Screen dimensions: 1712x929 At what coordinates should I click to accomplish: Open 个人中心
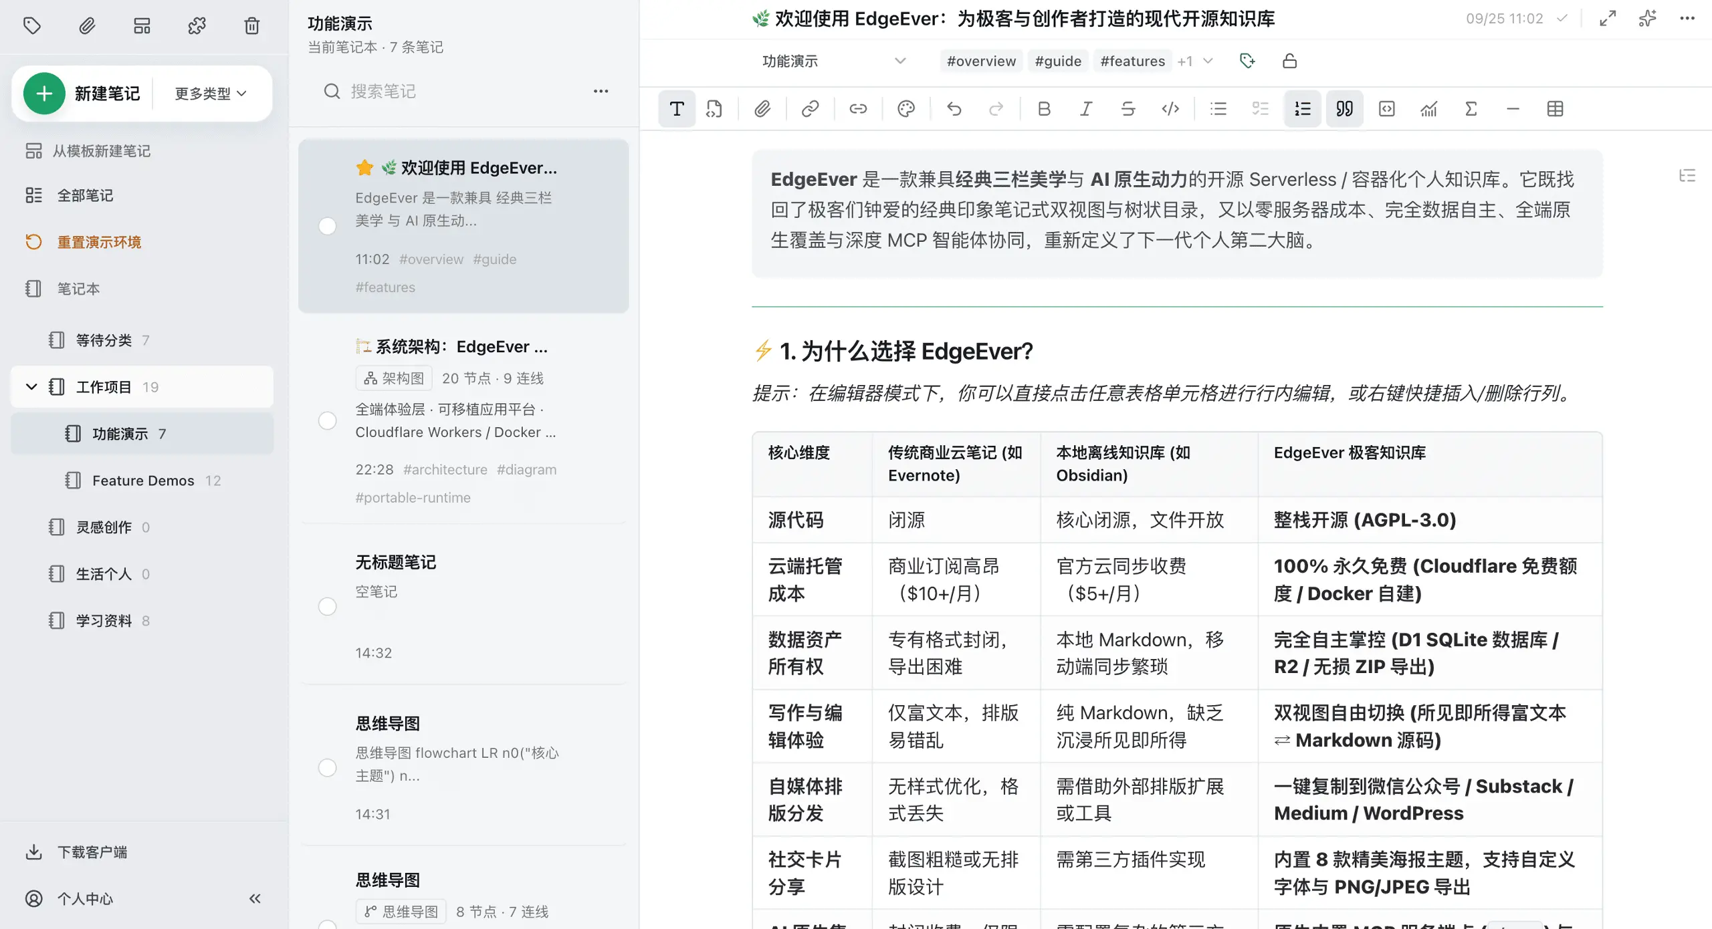70,898
